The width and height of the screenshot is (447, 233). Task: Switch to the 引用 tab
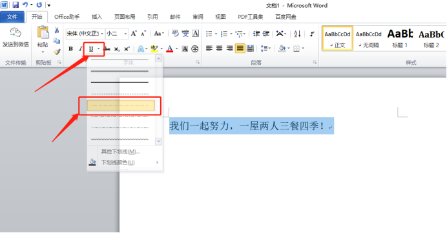coord(152,17)
